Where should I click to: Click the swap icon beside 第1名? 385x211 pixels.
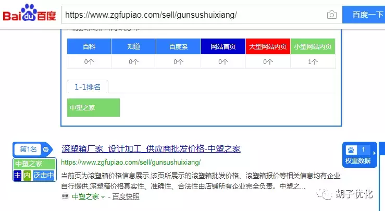[46, 150]
